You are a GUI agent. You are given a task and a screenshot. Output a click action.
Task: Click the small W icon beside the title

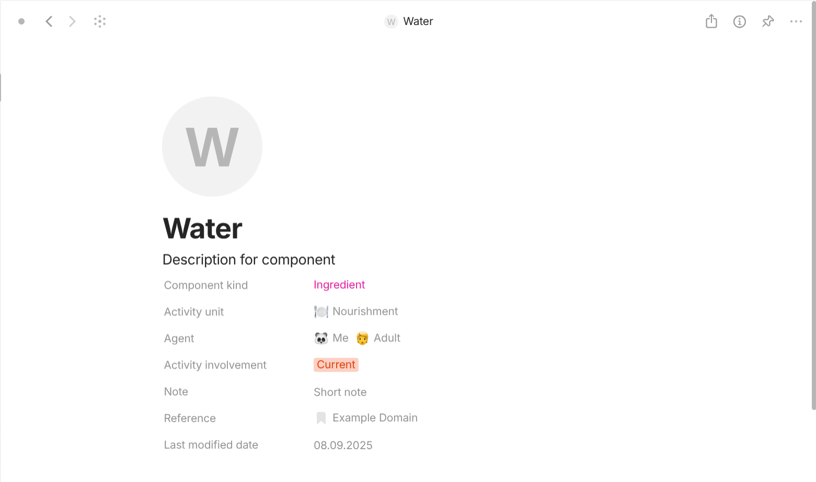point(390,21)
